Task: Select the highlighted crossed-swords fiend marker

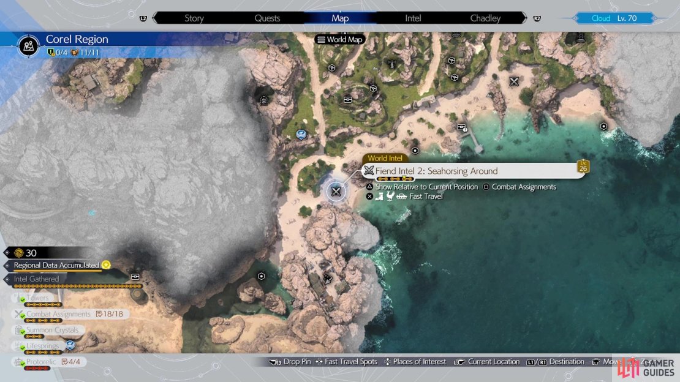Action: tap(336, 191)
